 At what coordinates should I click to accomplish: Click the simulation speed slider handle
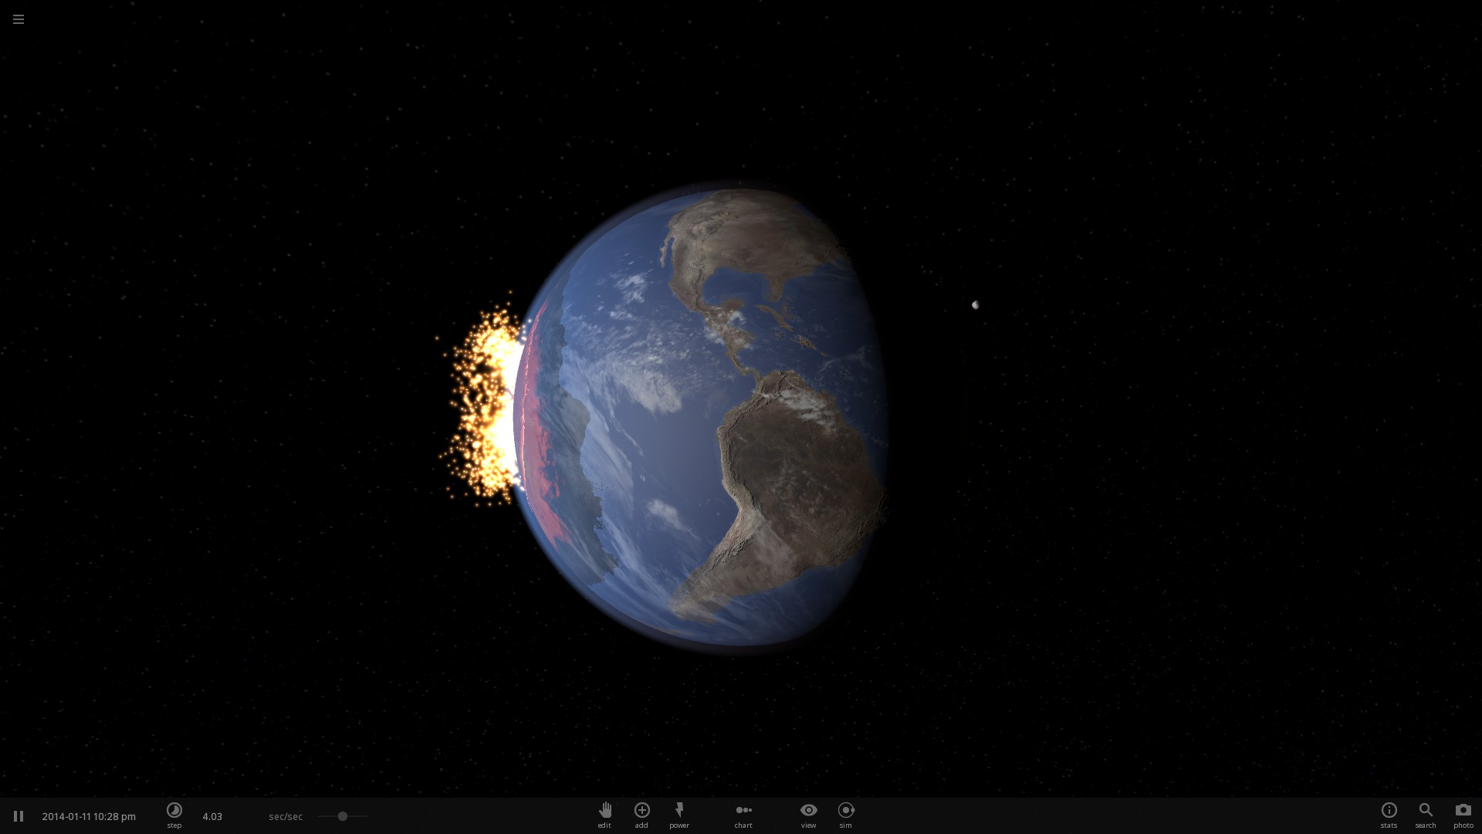343,816
